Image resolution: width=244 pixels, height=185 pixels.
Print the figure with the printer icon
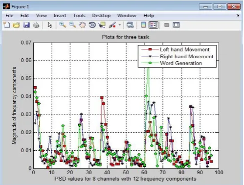click(36, 25)
